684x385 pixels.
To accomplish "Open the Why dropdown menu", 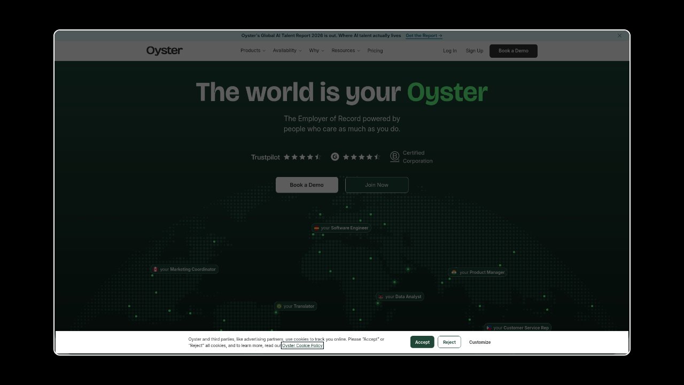I will point(316,51).
